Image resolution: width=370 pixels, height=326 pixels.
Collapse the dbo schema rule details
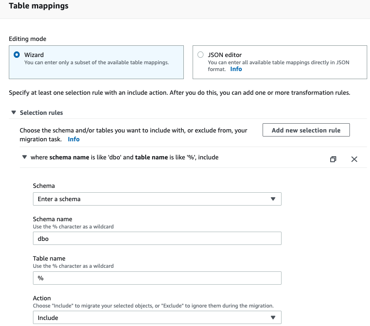coord(25,157)
